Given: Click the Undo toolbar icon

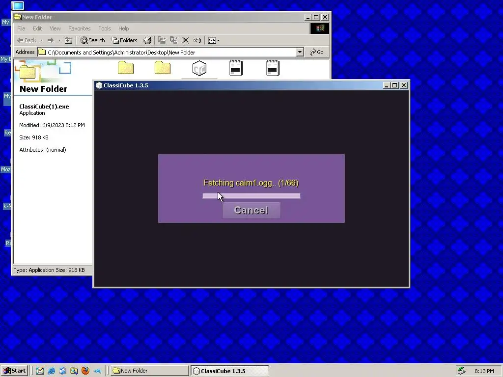Looking at the screenshot, I should tap(197, 40).
